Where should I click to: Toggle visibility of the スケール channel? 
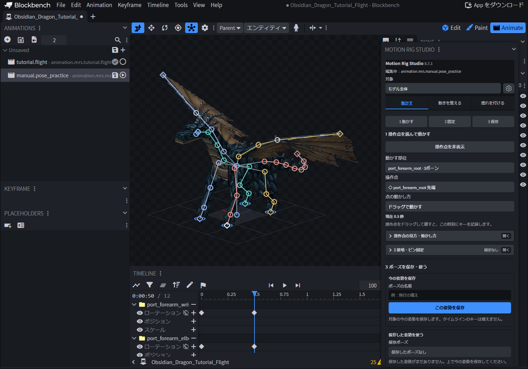140,330
